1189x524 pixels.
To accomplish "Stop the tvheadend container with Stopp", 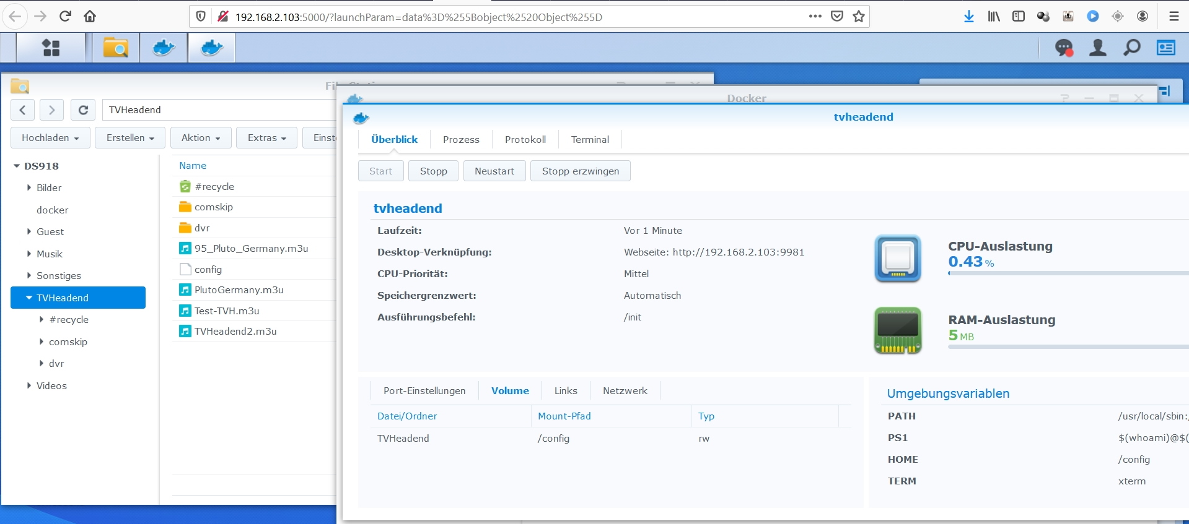I will 434,171.
